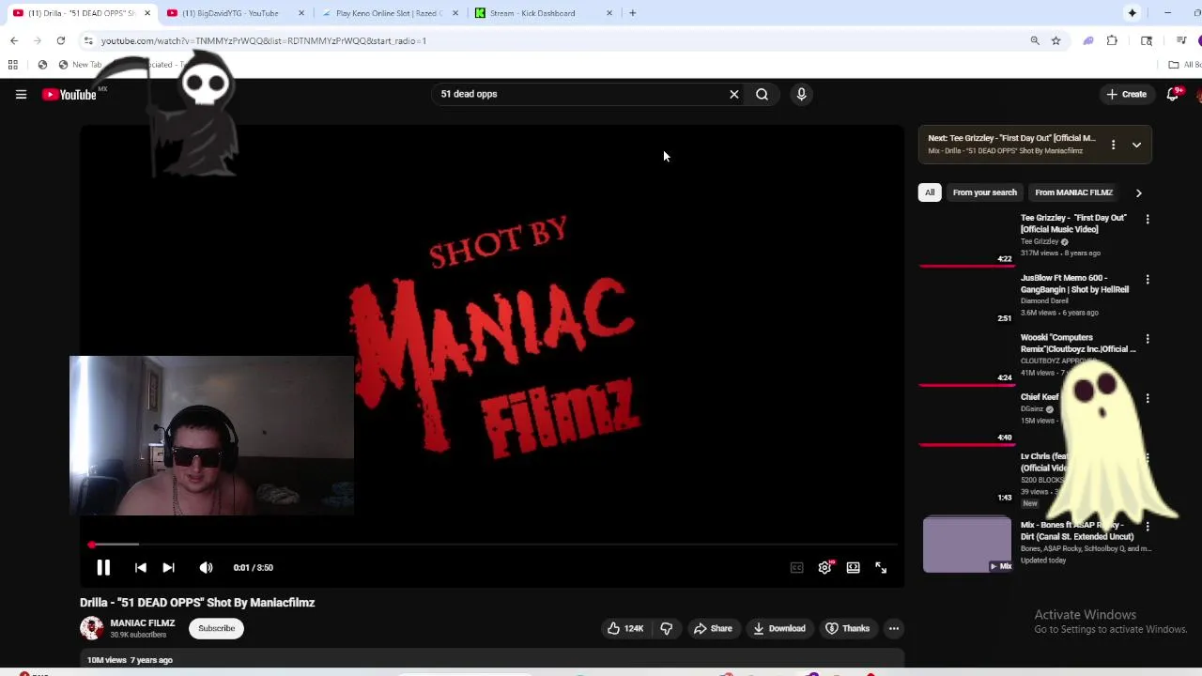Dislike the video

667,628
